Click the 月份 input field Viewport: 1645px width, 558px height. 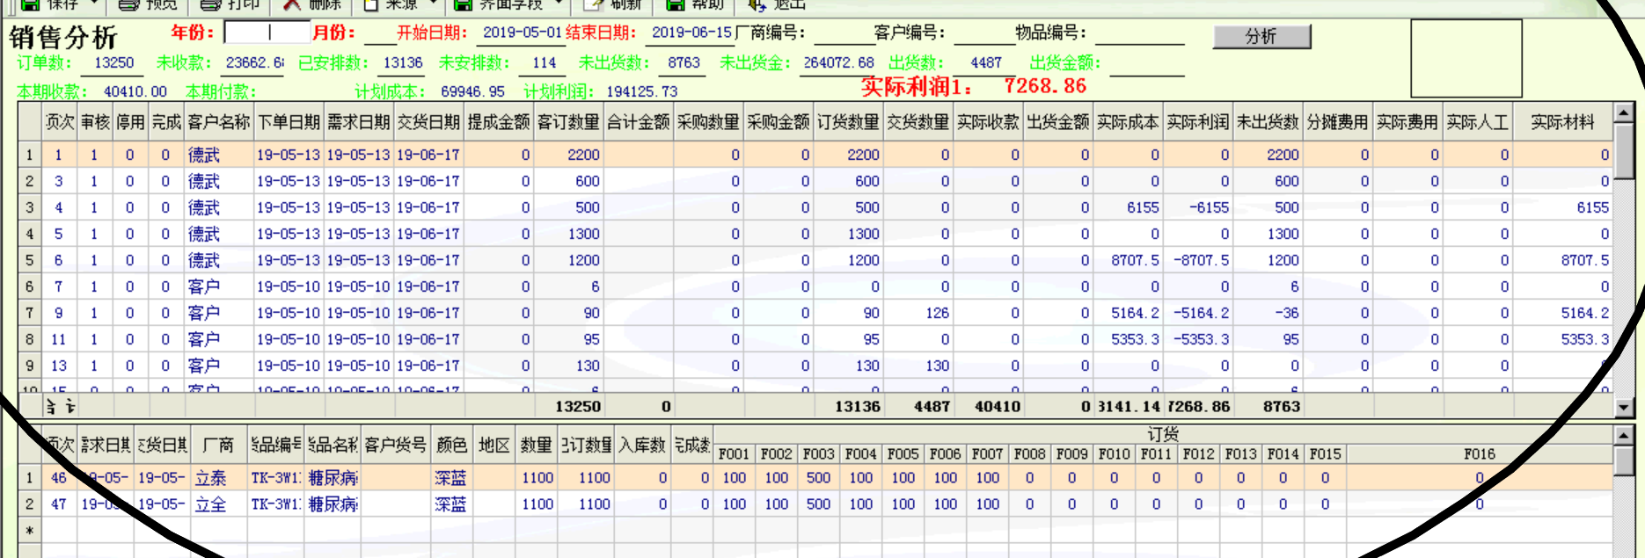(x=379, y=34)
